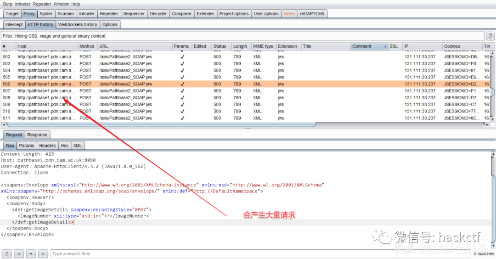Open the Project options tab

tap(234, 14)
